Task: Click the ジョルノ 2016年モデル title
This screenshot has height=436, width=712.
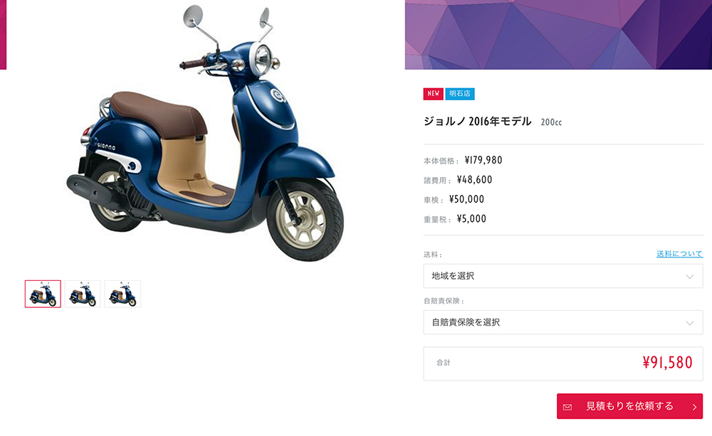Action: (477, 121)
